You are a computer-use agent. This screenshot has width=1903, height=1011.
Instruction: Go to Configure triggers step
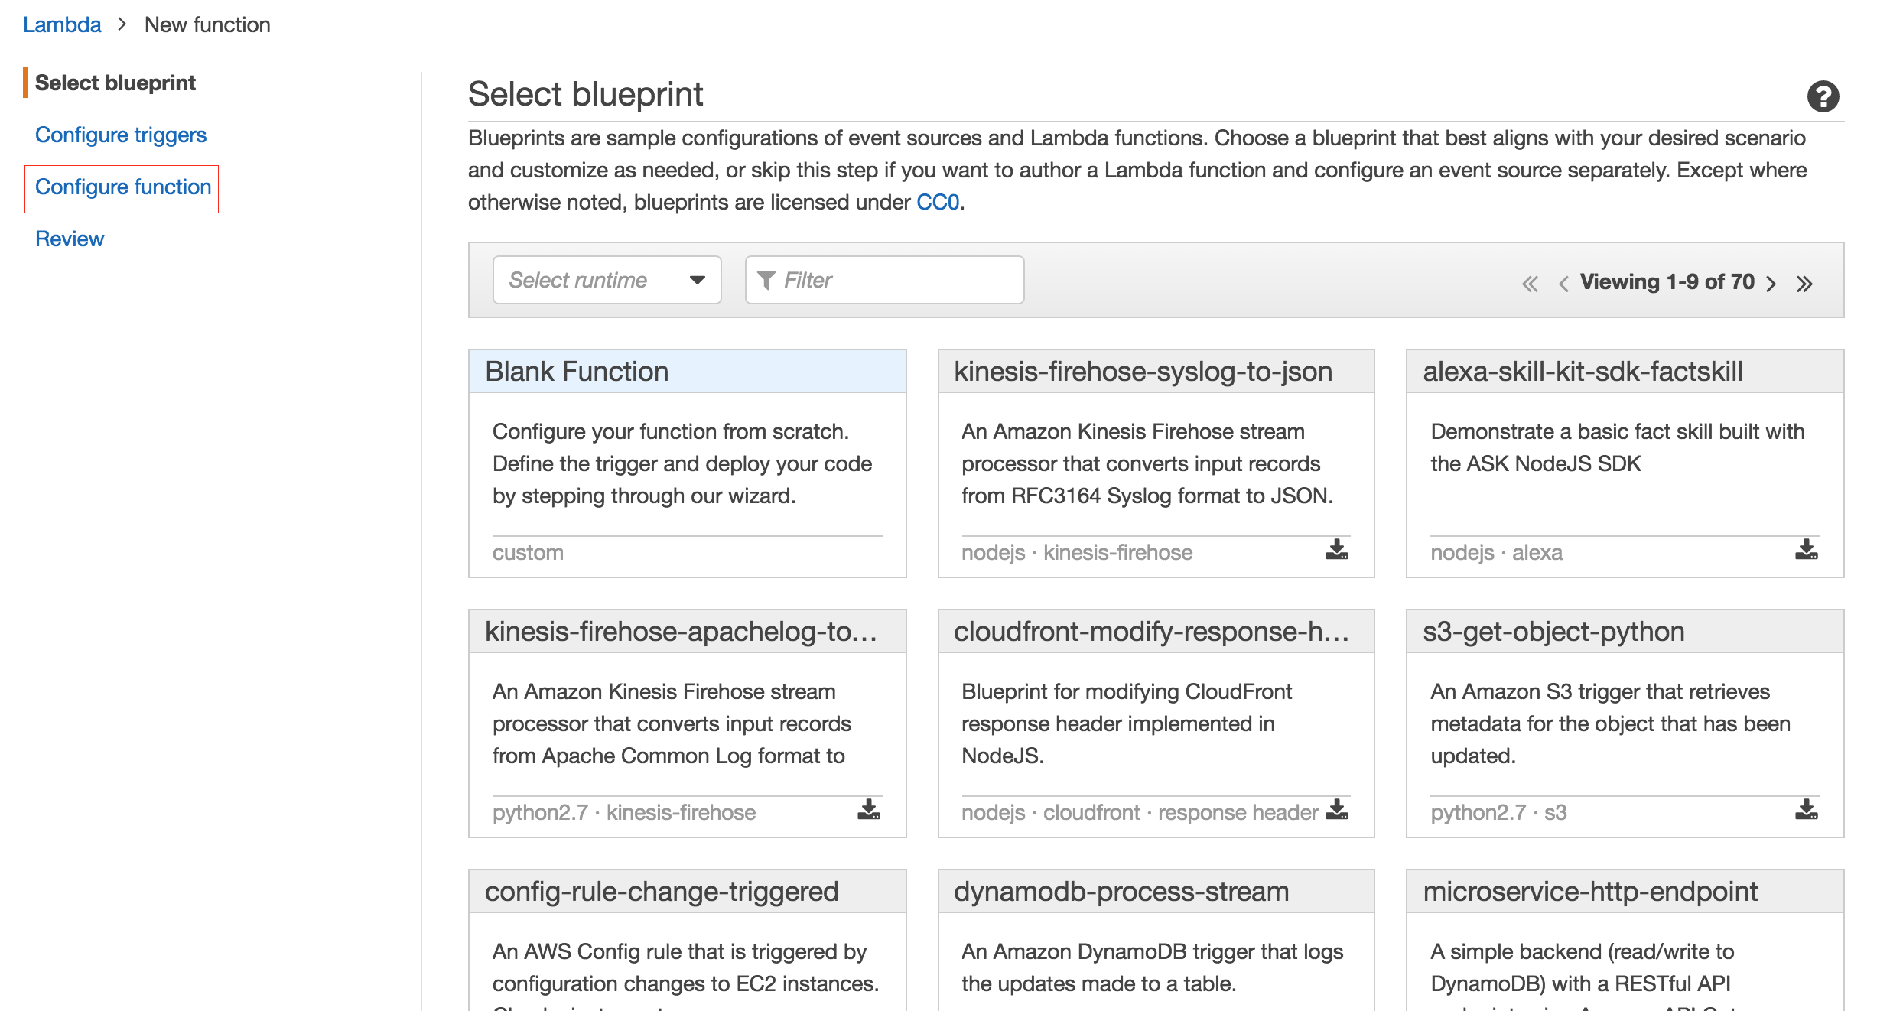pos(121,135)
